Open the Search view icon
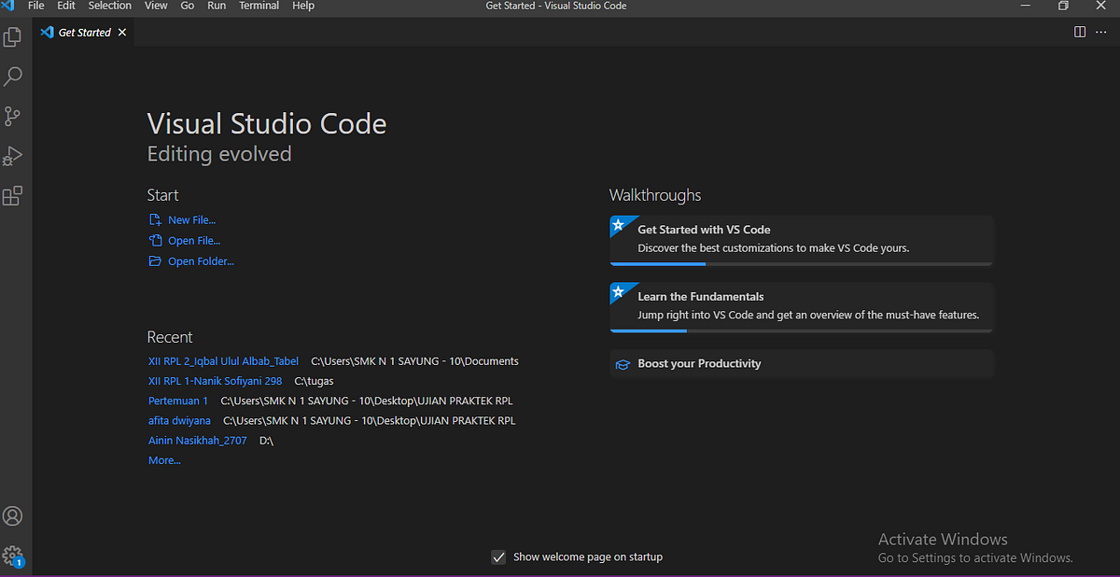The image size is (1120, 577). [x=13, y=77]
